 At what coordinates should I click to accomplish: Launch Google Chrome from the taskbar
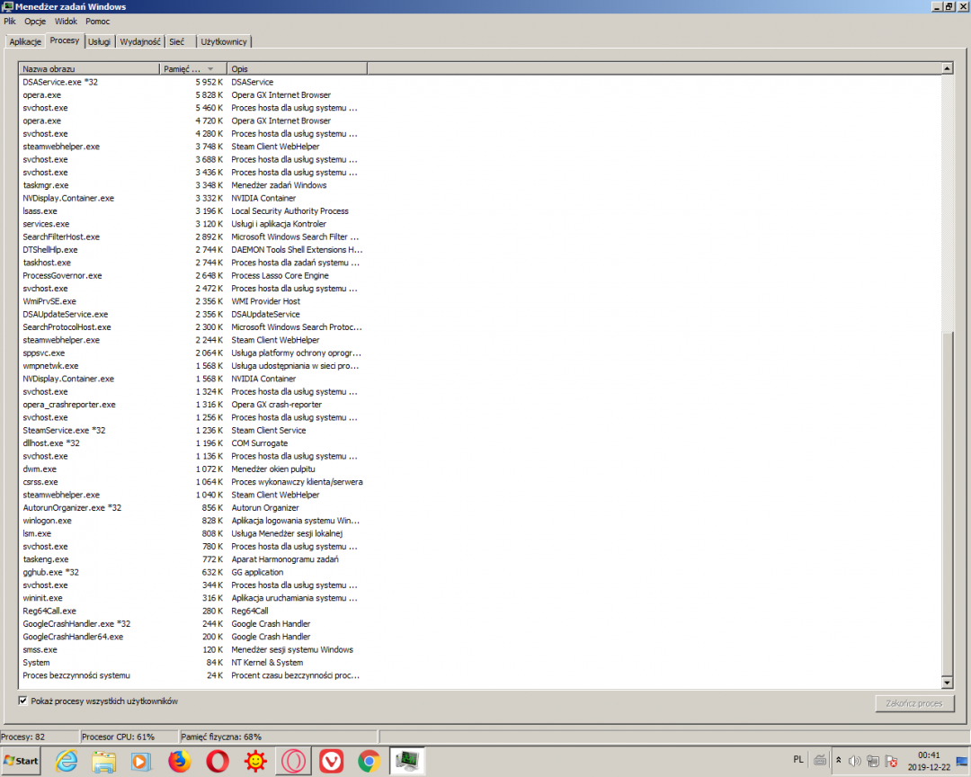369,761
